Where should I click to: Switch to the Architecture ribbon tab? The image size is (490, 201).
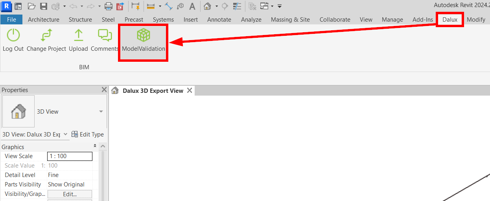(44, 20)
